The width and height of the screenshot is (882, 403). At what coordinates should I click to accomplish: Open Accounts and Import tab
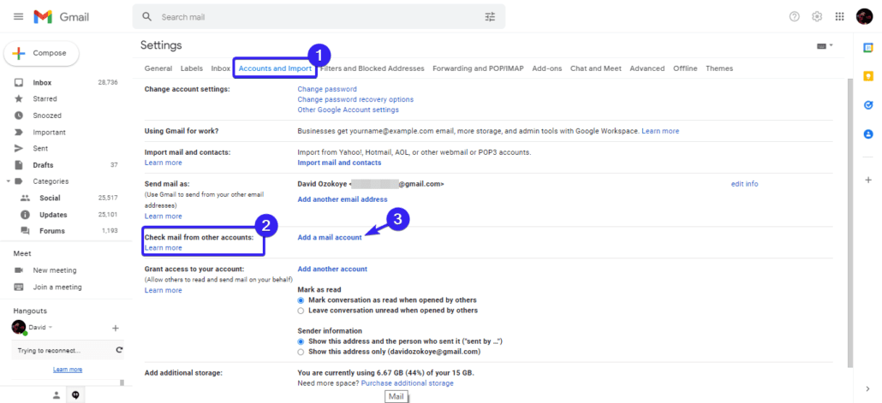[275, 68]
